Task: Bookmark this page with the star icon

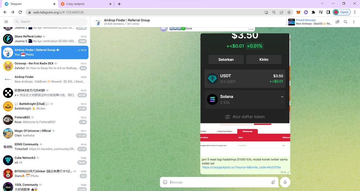Action: 289,12
